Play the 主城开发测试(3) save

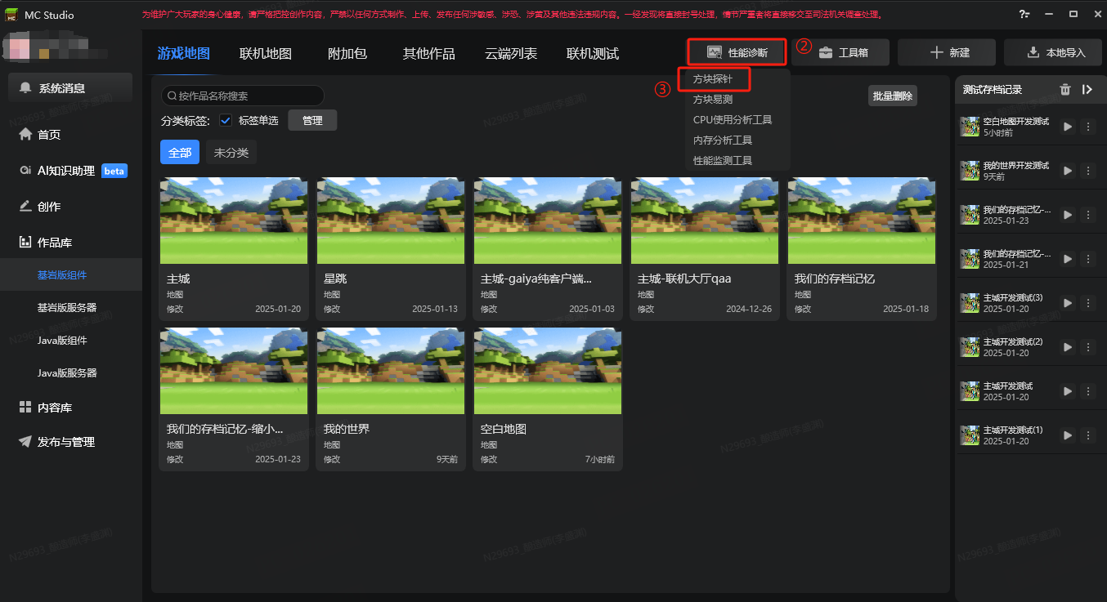[x=1067, y=303]
